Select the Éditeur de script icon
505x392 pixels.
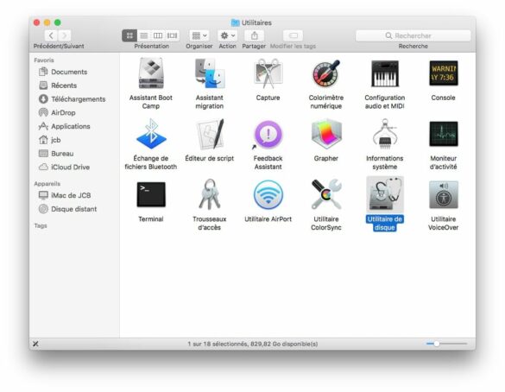(210, 134)
